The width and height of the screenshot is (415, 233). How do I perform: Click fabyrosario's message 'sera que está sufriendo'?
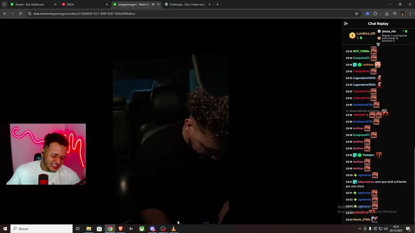[376, 184]
